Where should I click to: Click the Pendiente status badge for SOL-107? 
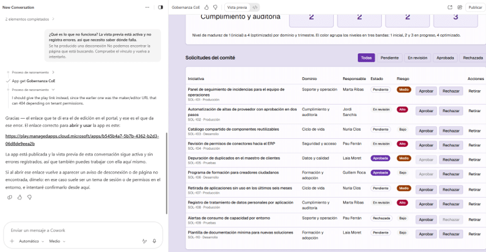[381, 188]
